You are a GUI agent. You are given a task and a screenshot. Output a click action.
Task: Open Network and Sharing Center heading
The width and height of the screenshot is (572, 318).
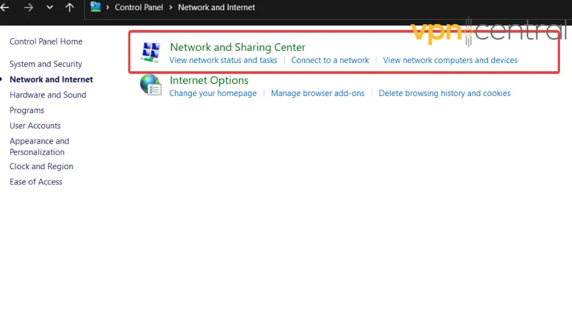[x=238, y=47]
